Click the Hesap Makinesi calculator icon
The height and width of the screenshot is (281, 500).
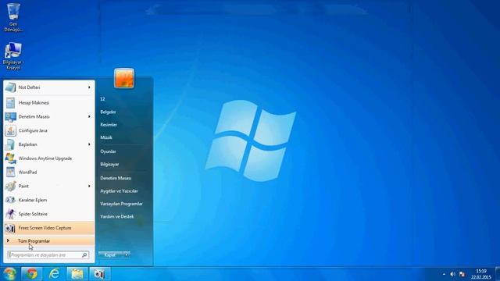[x=10, y=102]
